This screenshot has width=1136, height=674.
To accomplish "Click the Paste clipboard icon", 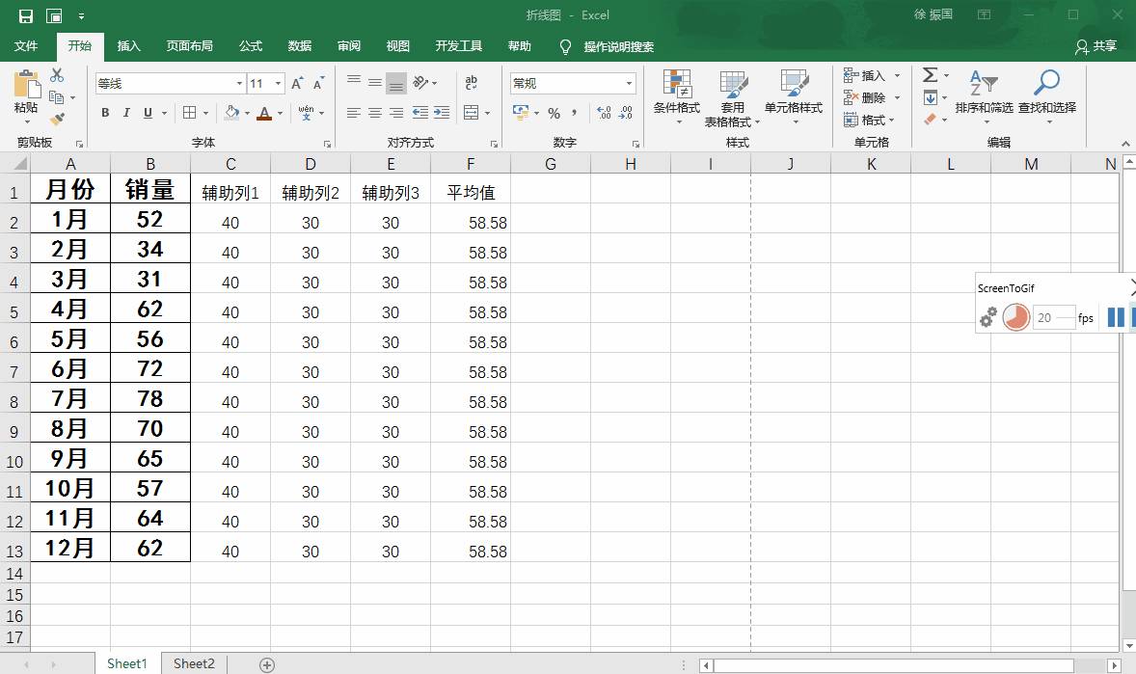I will tap(27, 84).
